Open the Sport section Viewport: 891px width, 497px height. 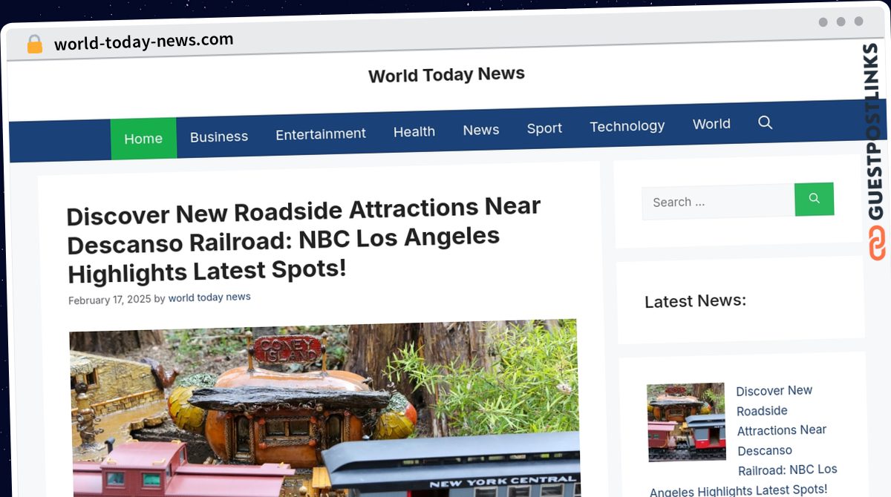click(x=544, y=128)
